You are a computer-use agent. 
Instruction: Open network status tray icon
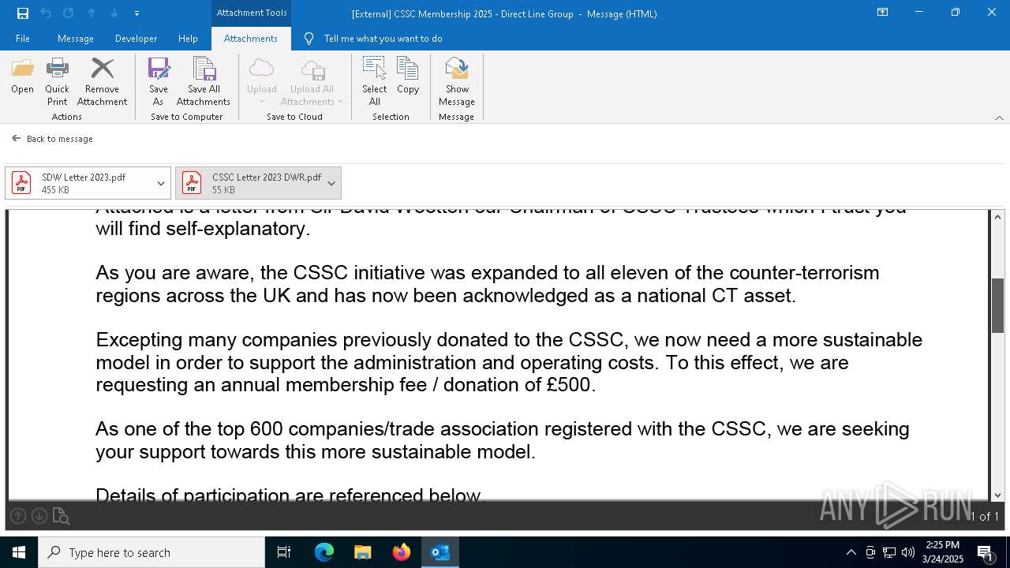pyautogui.click(x=889, y=552)
